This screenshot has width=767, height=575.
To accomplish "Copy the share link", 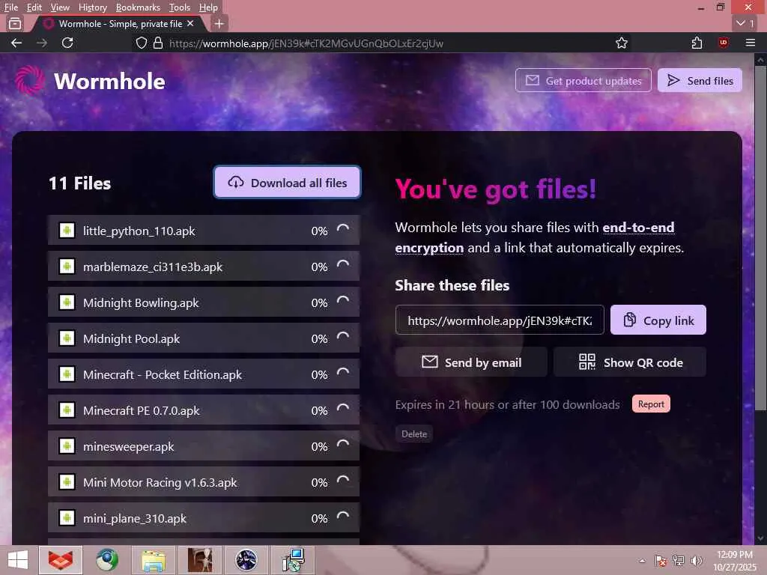I will pyautogui.click(x=658, y=320).
